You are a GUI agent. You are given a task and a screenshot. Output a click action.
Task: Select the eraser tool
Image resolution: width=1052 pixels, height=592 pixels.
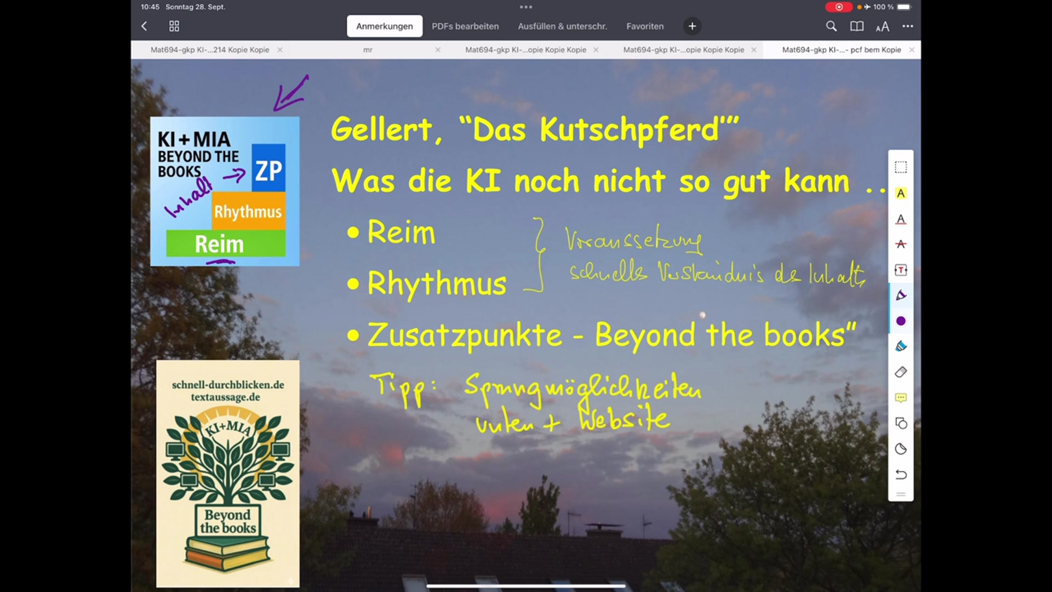[901, 372]
